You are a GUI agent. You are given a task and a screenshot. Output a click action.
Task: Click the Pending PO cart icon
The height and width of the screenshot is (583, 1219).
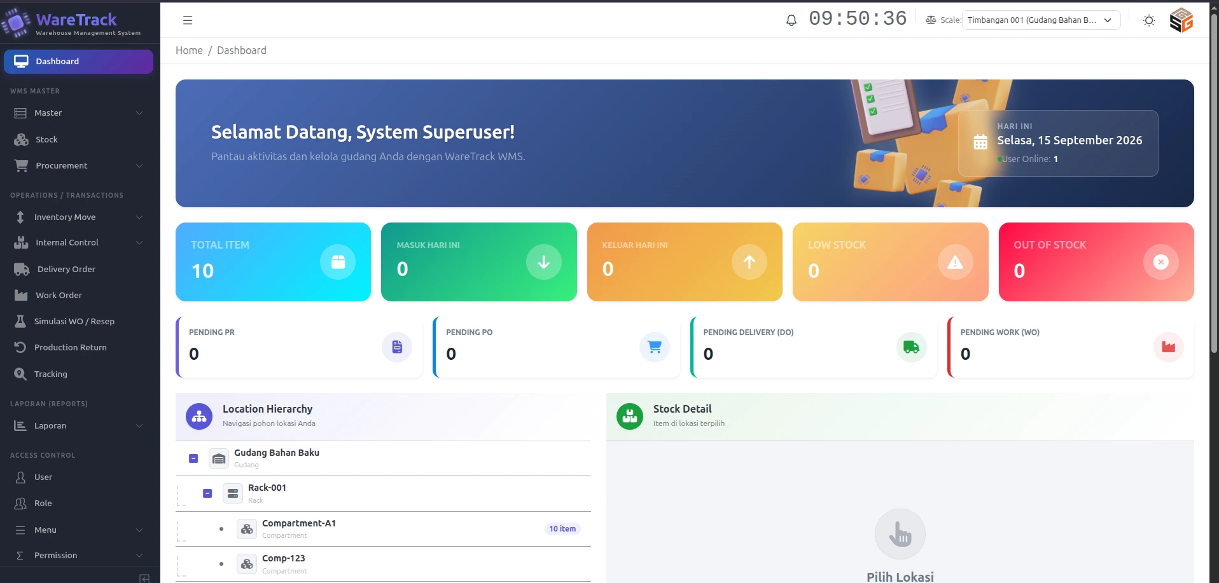(655, 347)
